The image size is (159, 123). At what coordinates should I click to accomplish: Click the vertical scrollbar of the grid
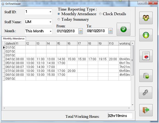click(132, 74)
